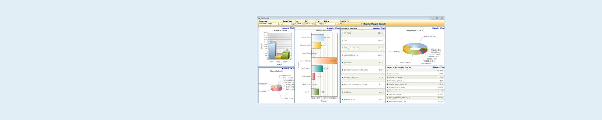
Task: Maximize the Charges By Month panel
Action: tap(285, 69)
